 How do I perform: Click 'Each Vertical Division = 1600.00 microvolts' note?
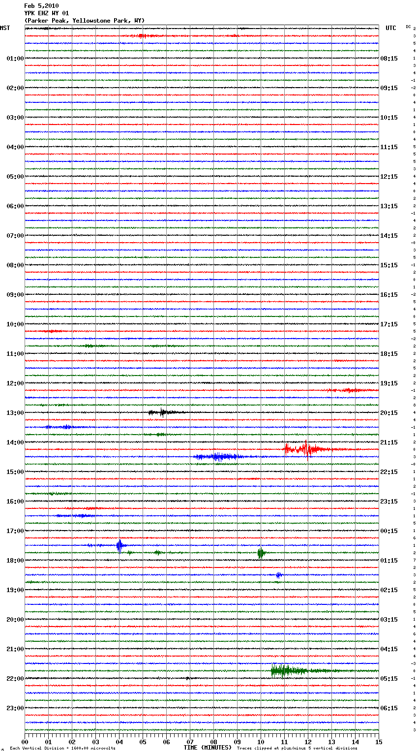(62, 749)
